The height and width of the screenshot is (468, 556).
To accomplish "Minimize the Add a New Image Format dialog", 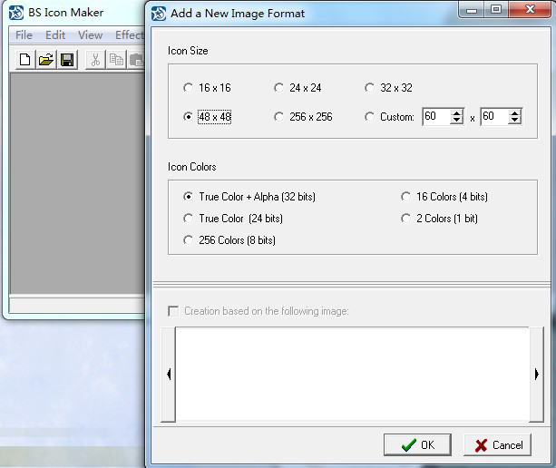I will point(472,10).
